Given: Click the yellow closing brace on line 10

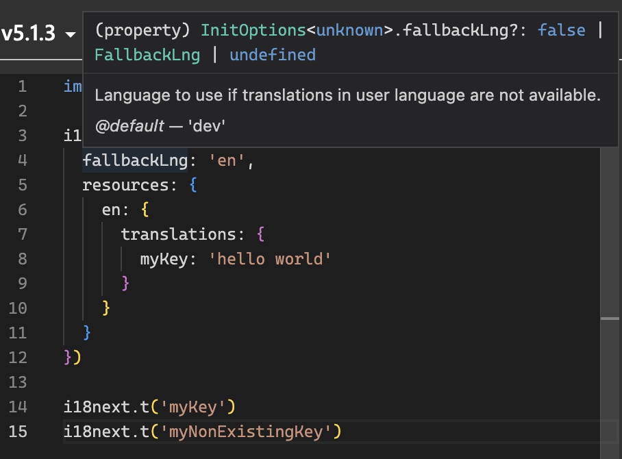Looking at the screenshot, I should coord(106,308).
